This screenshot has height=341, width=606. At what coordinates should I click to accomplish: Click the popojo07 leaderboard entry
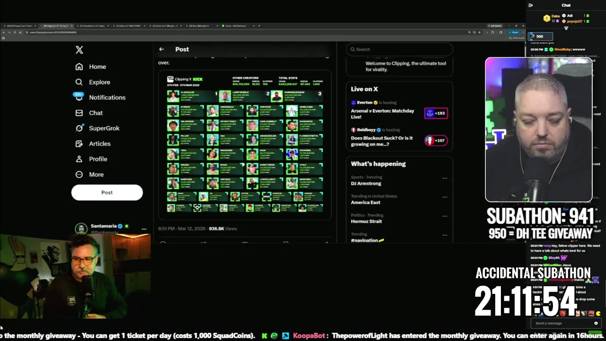pos(575,21)
